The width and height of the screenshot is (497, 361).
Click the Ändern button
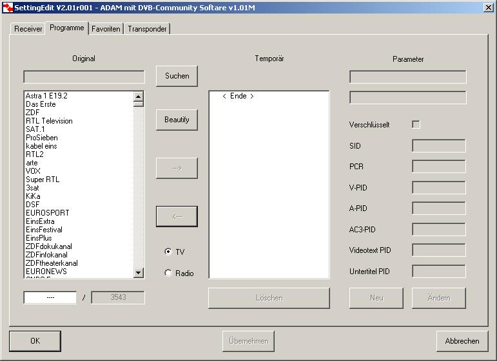coord(439,298)
